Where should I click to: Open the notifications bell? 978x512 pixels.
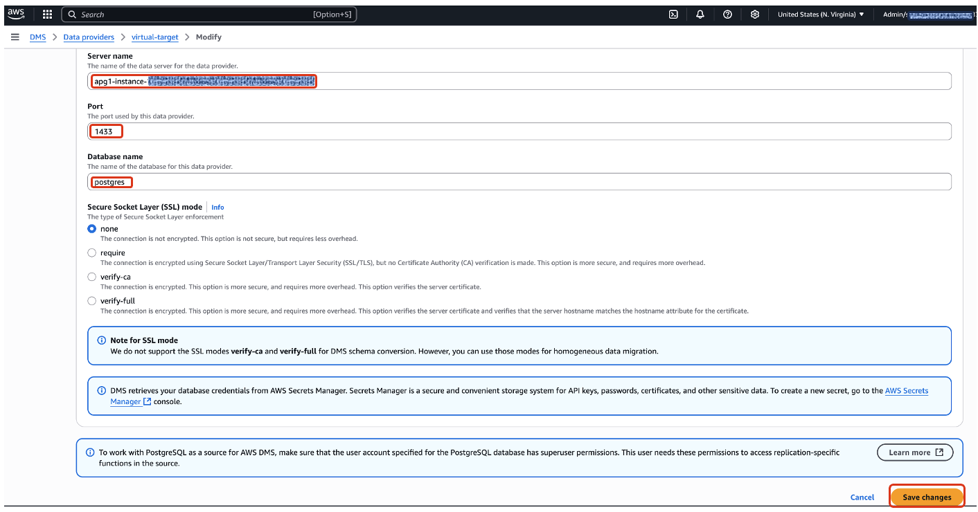(700, 14)
